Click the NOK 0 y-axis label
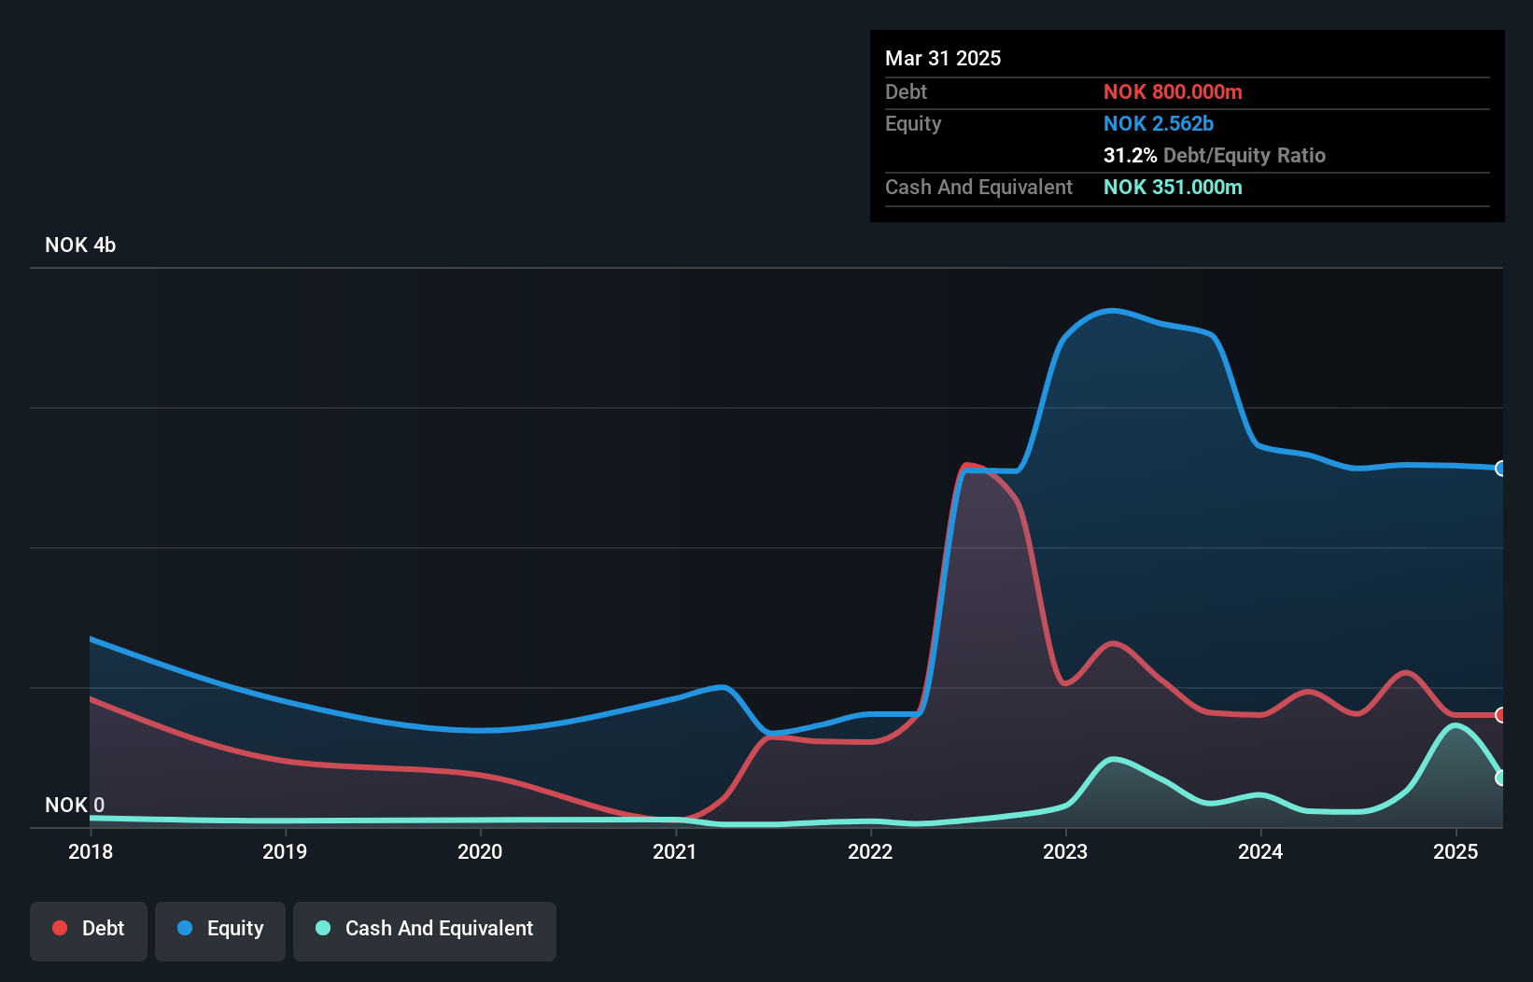Screen dimensions: 1533x982 point(75,805)
